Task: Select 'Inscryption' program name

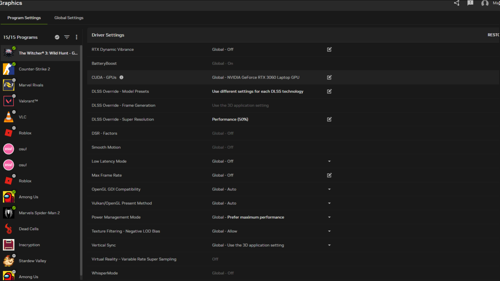Action: coord(29,245)
